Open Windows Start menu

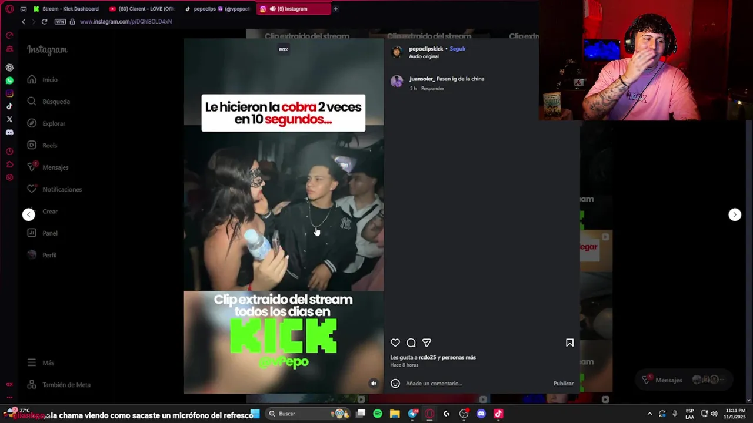pyautogui.click(x=255, y=414)
